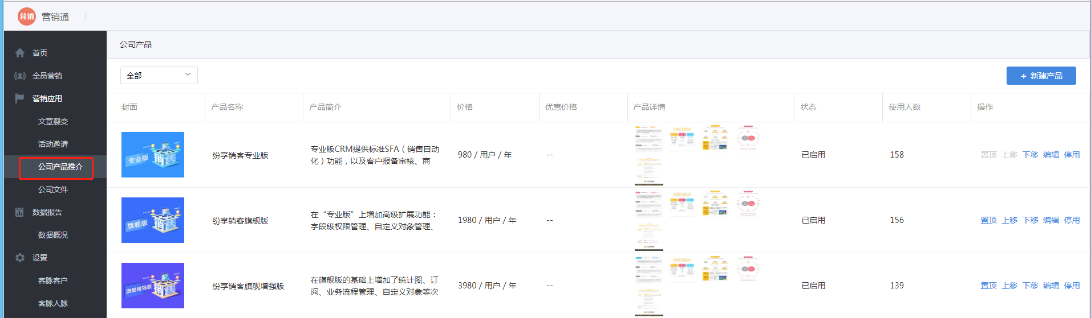
Task: Click the 数据报告 chart icon
Action: coord(20,212)
